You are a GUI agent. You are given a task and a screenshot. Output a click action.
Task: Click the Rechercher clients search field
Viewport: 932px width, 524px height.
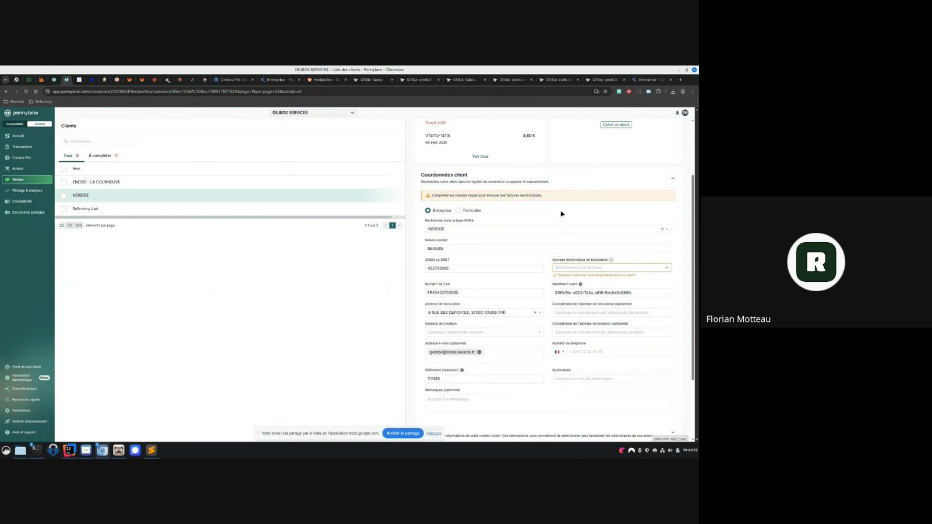click(100, 141)
